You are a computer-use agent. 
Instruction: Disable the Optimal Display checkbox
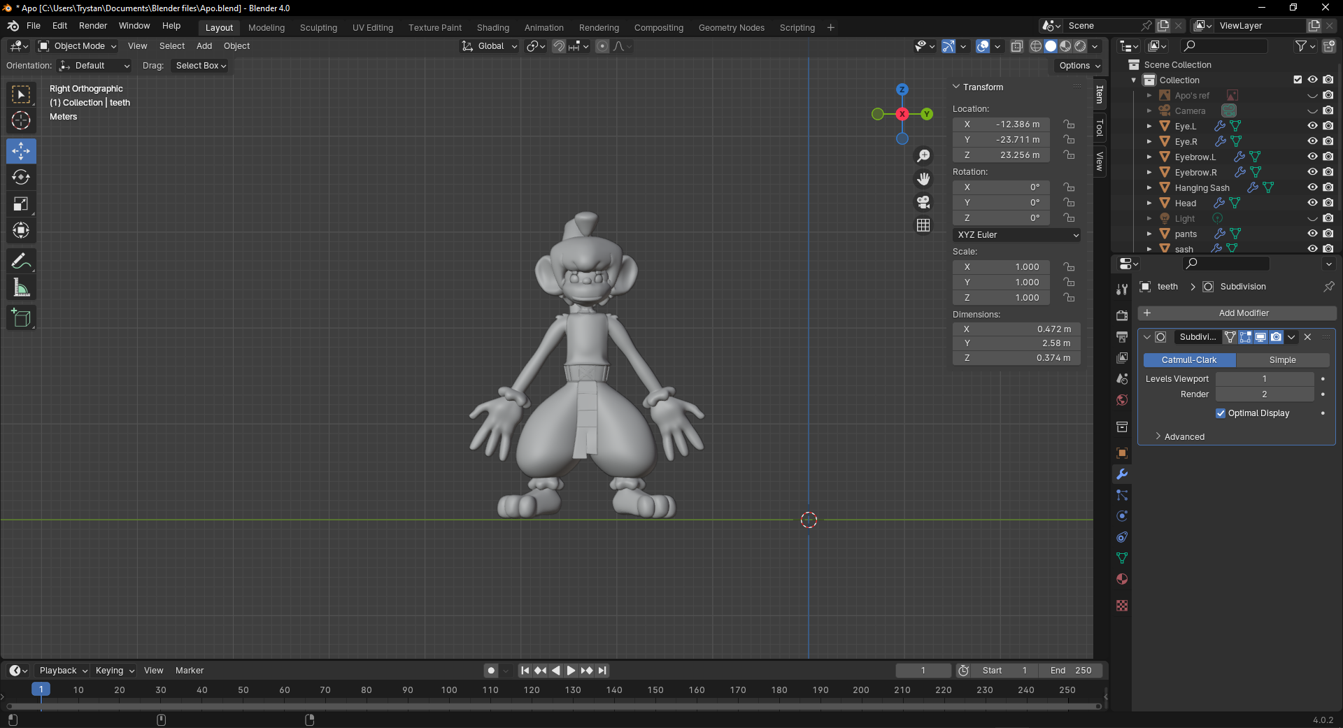(x=1221, y=413)
